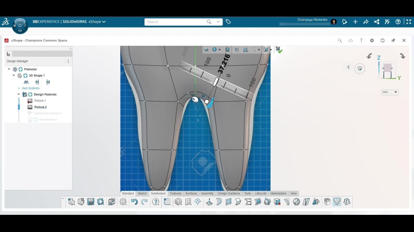
Task: Switch to the Standard tab
Action: (x=128, y=193)
